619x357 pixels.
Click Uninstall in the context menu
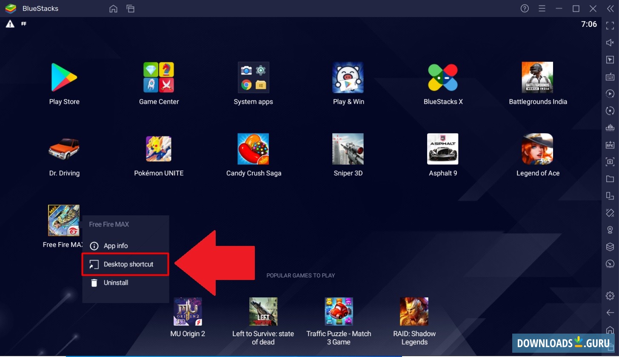(x=126, y=283)
